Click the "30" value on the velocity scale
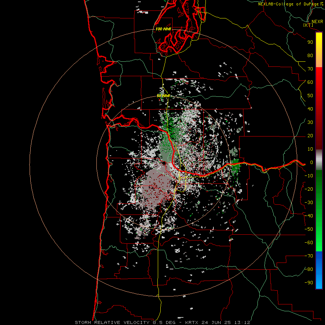 click(x=310, y=122)
